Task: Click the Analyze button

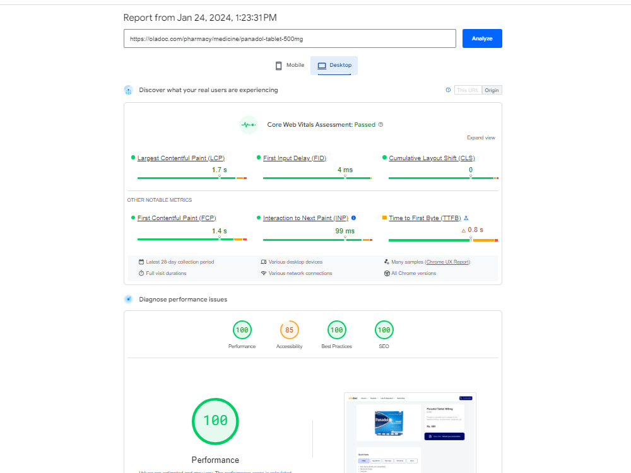Action: pyautogui.click(x=482, y=38)
